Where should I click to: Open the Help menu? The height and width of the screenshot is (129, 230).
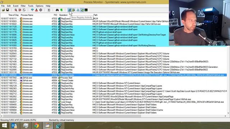coord(48,6)
